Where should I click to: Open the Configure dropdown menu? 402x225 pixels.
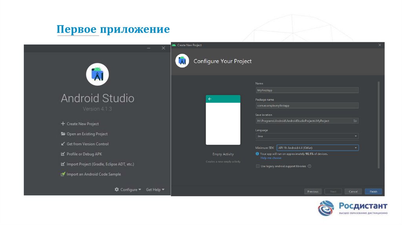pos(128,190)
